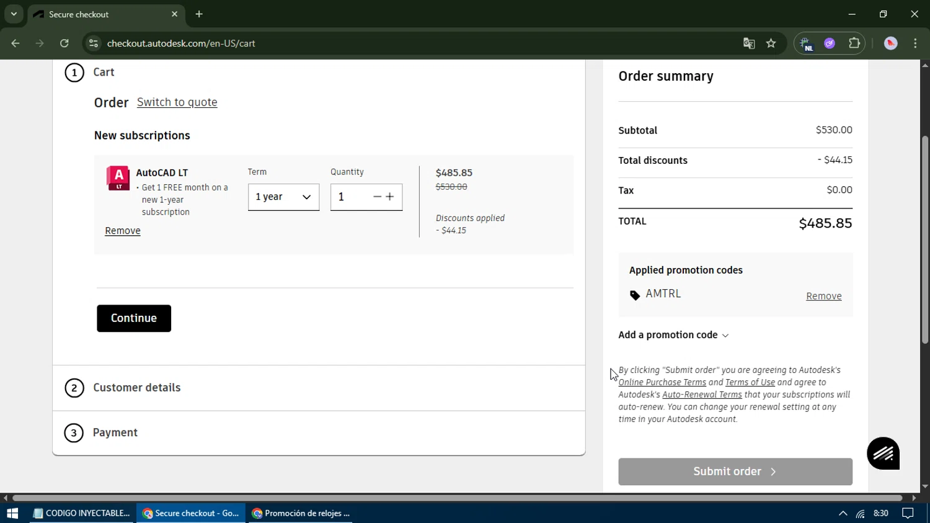Click Switch to quote link

(x=177, y=102)
